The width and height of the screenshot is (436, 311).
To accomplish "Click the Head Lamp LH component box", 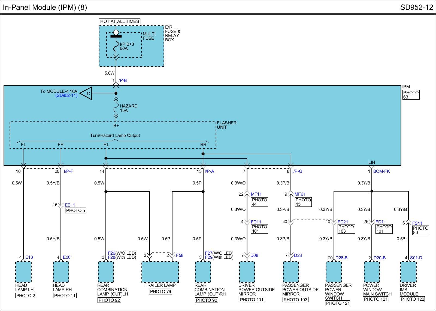I will [x=23, y=272].
